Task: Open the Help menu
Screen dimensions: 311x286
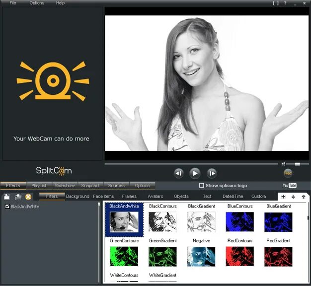Action: 60,3
